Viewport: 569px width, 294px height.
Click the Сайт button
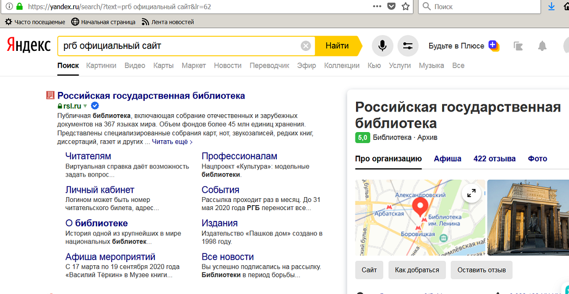click(369, 270)
